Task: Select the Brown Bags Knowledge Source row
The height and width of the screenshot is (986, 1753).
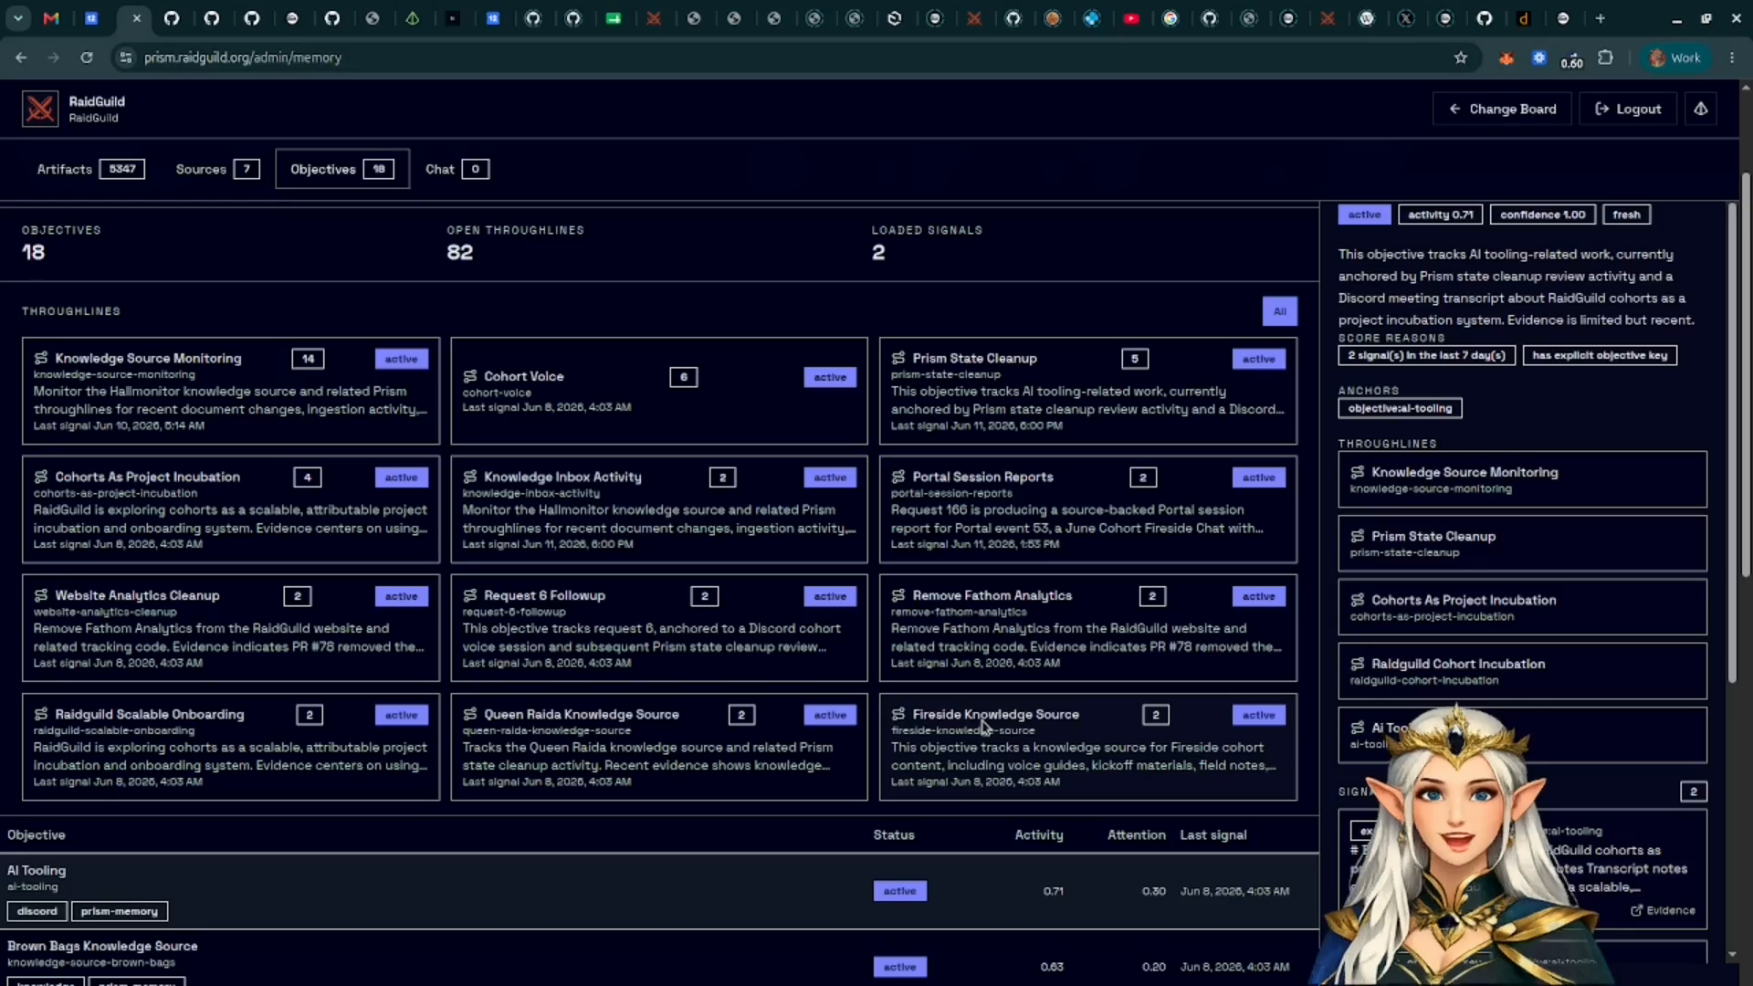Action: (x=659, y=959)
